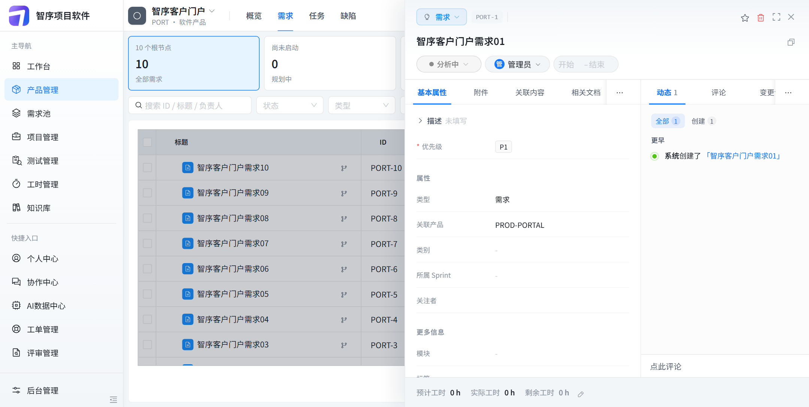
Task: Open 工单管理 shortcut
Action: click(61, 329)
